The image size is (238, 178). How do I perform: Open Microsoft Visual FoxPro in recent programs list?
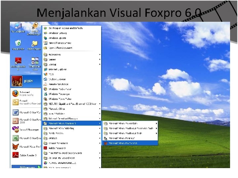[26, 147]
